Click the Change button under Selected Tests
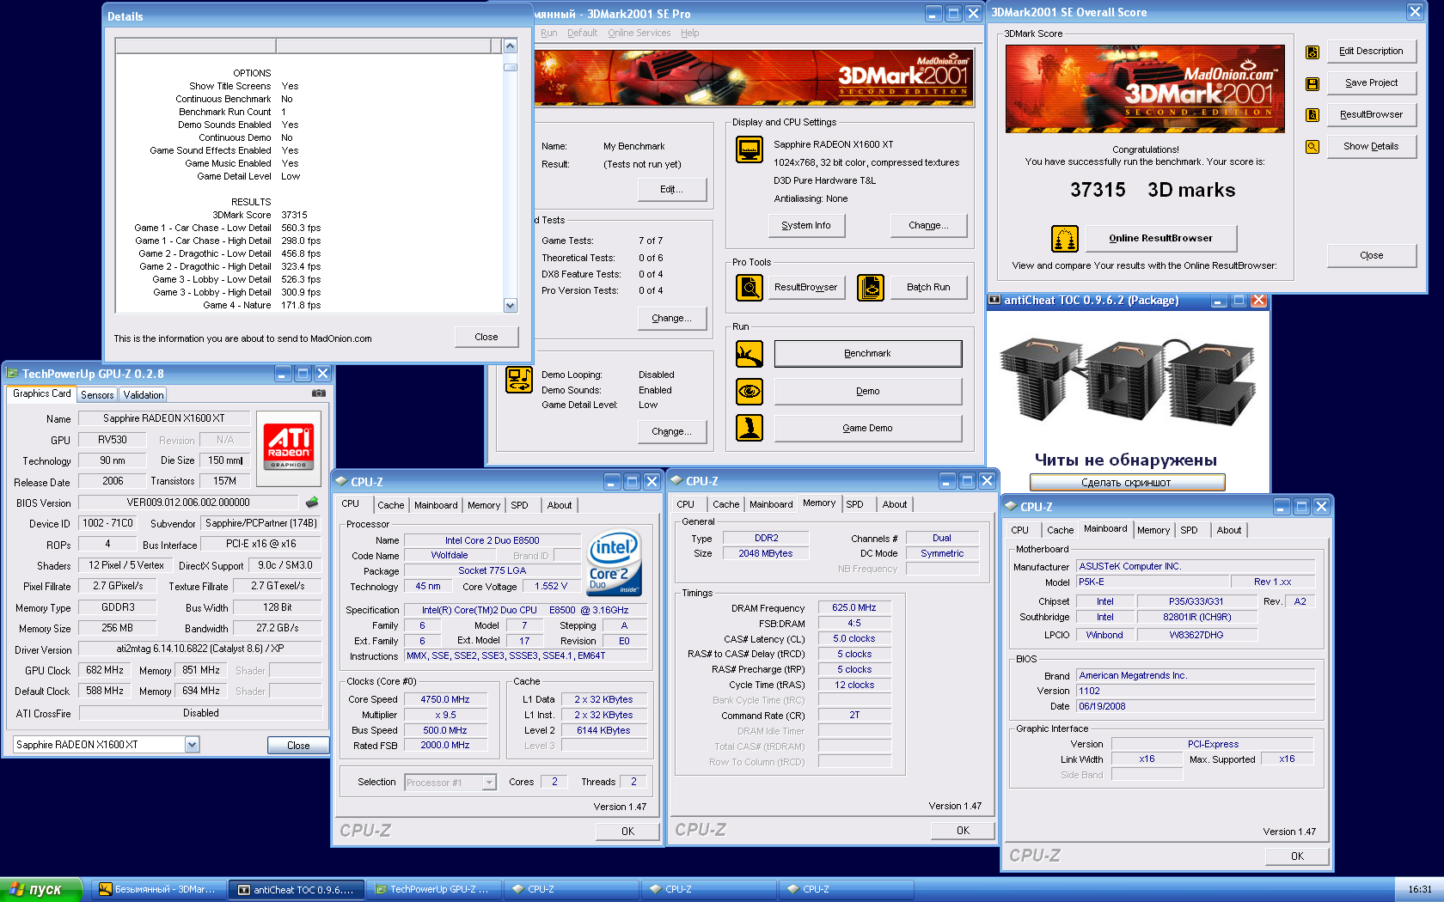The image size is (1444, 902). point(672,318)
